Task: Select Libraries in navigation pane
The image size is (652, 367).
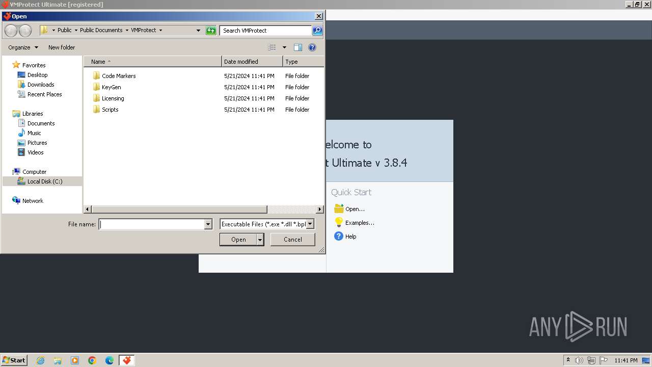Action: (33, 114)
